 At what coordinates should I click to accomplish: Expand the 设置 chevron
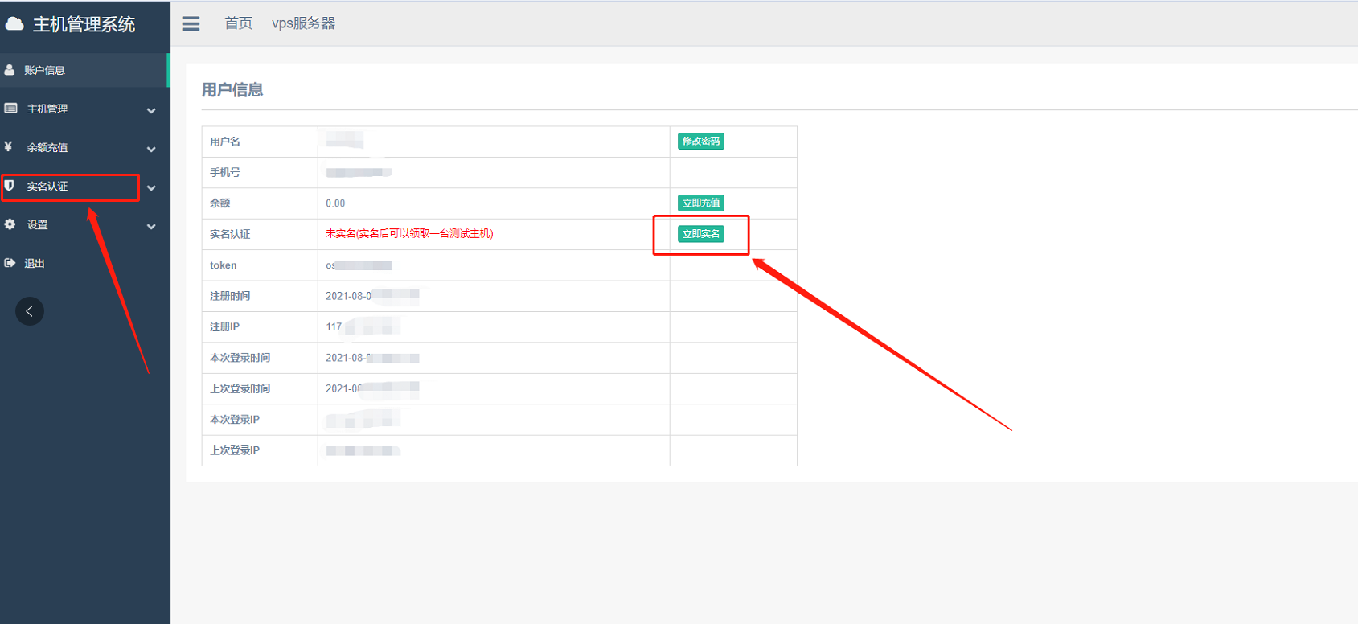tap(151, 226)
